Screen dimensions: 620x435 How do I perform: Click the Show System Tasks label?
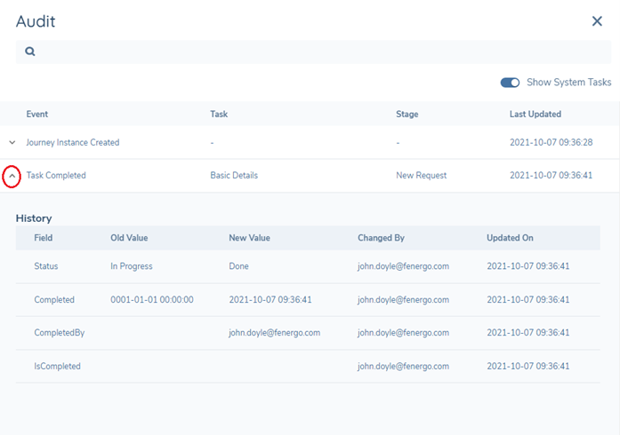(568, 83)
